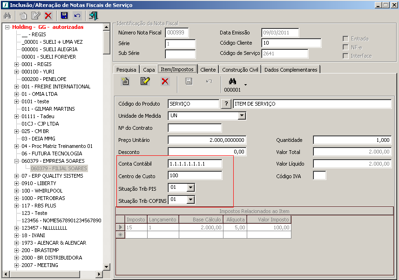Delete item with red X in Item/Impostos tab
The height and width of the screenshot is (280, 399).
(x=165, y=81)
